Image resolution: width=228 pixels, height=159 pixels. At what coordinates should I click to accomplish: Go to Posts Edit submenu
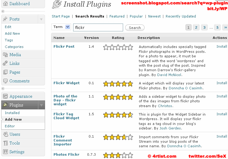pyautogui.click(x=8, y=27)
